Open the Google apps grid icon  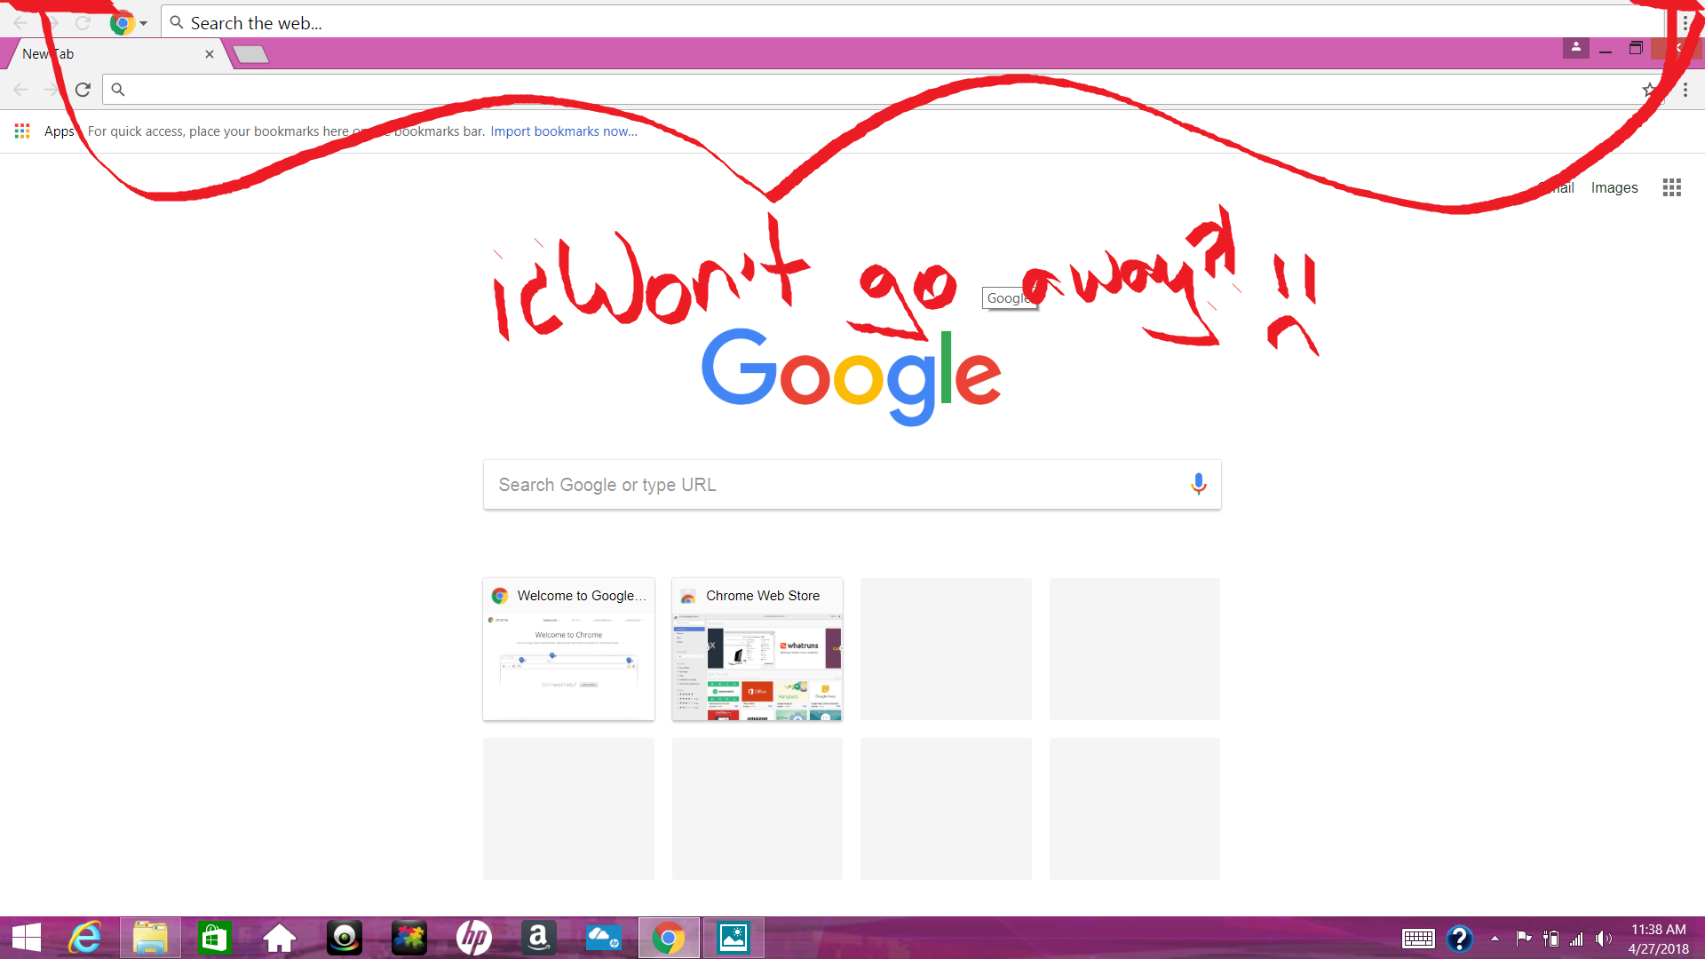[1671, 187]
